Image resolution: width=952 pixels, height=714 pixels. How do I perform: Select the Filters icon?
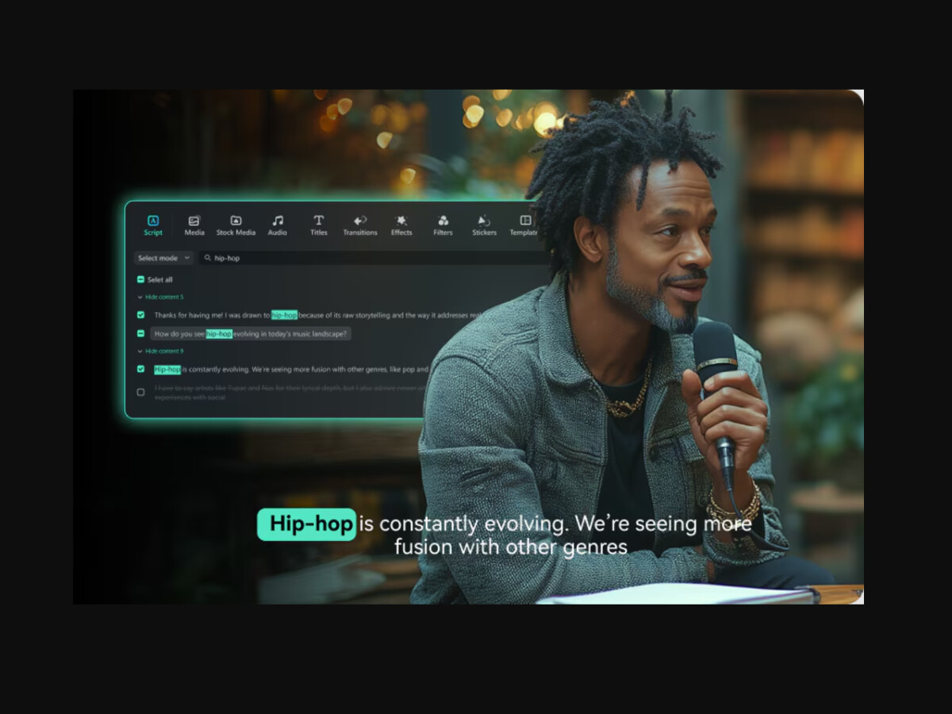[x=443, y=221]
